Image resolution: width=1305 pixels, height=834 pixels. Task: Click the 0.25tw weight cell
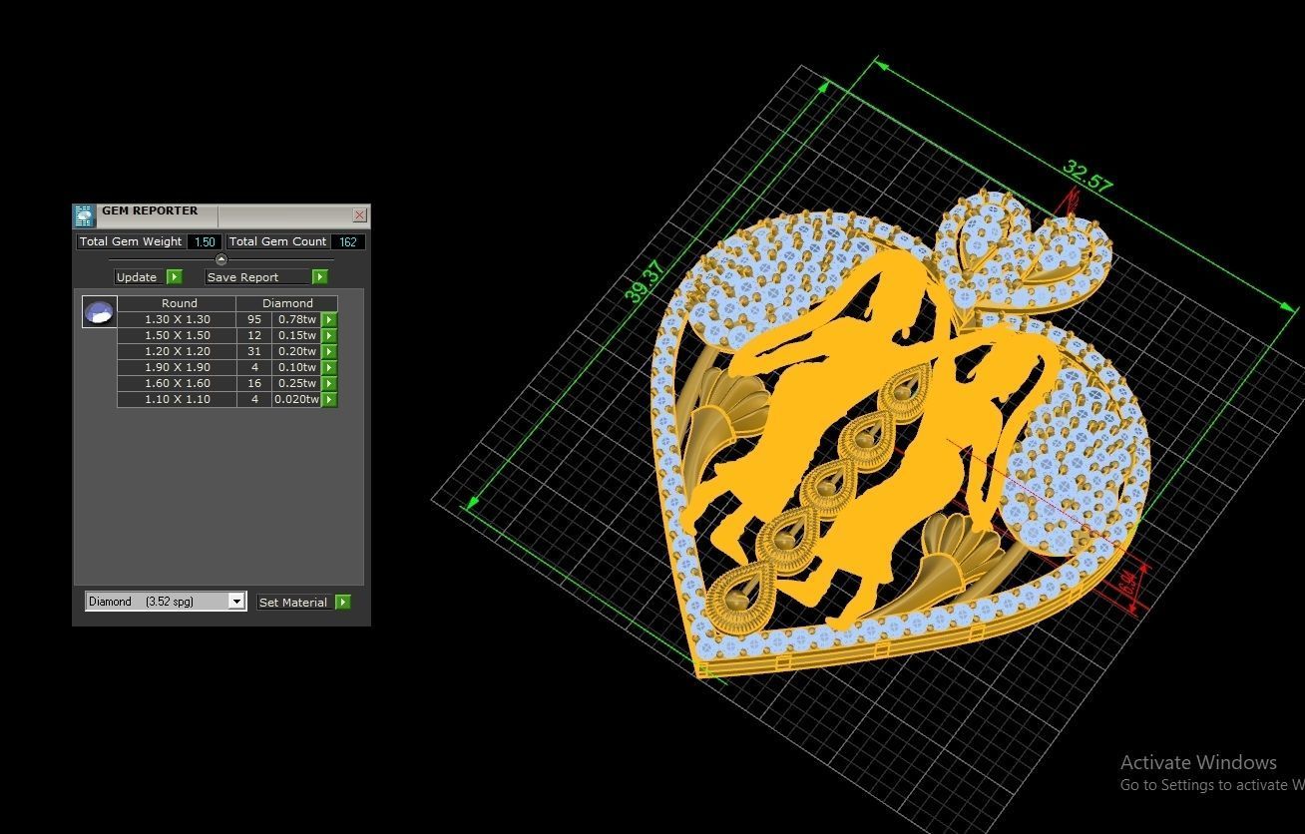pyautogui.click(x=296, y=384)
